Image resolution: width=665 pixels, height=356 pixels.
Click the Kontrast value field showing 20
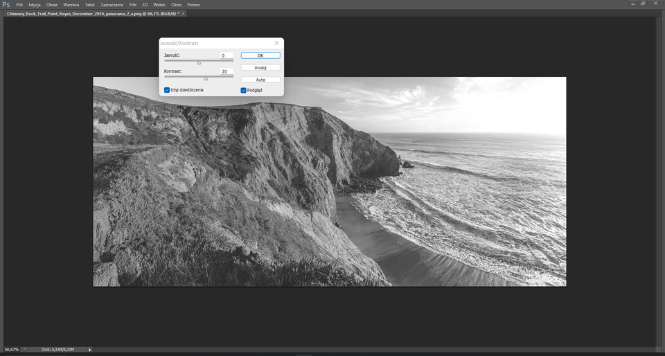[x=227, y=71]
